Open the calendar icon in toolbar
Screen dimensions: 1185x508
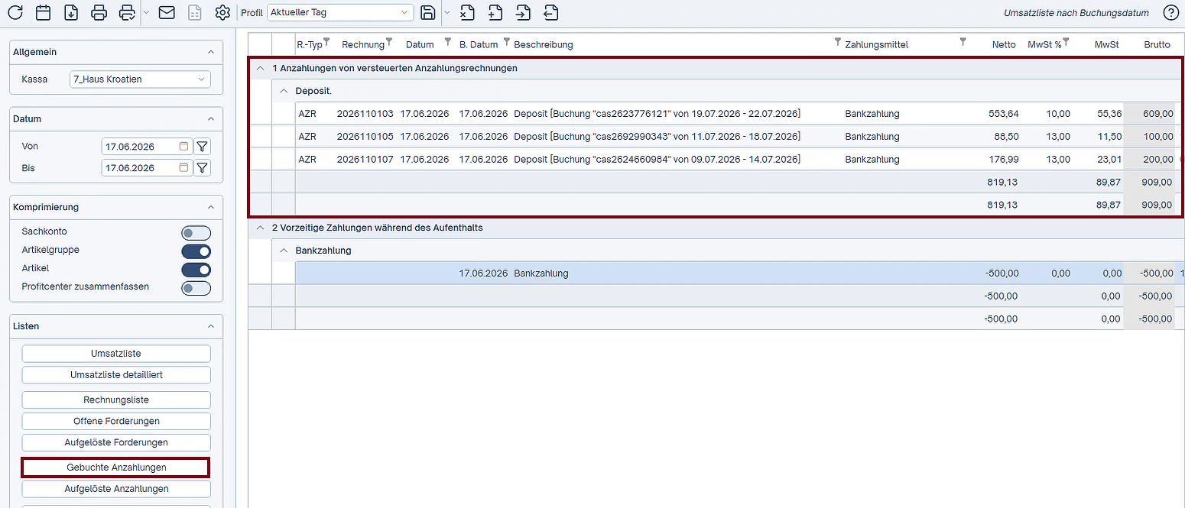pos(44,12)
